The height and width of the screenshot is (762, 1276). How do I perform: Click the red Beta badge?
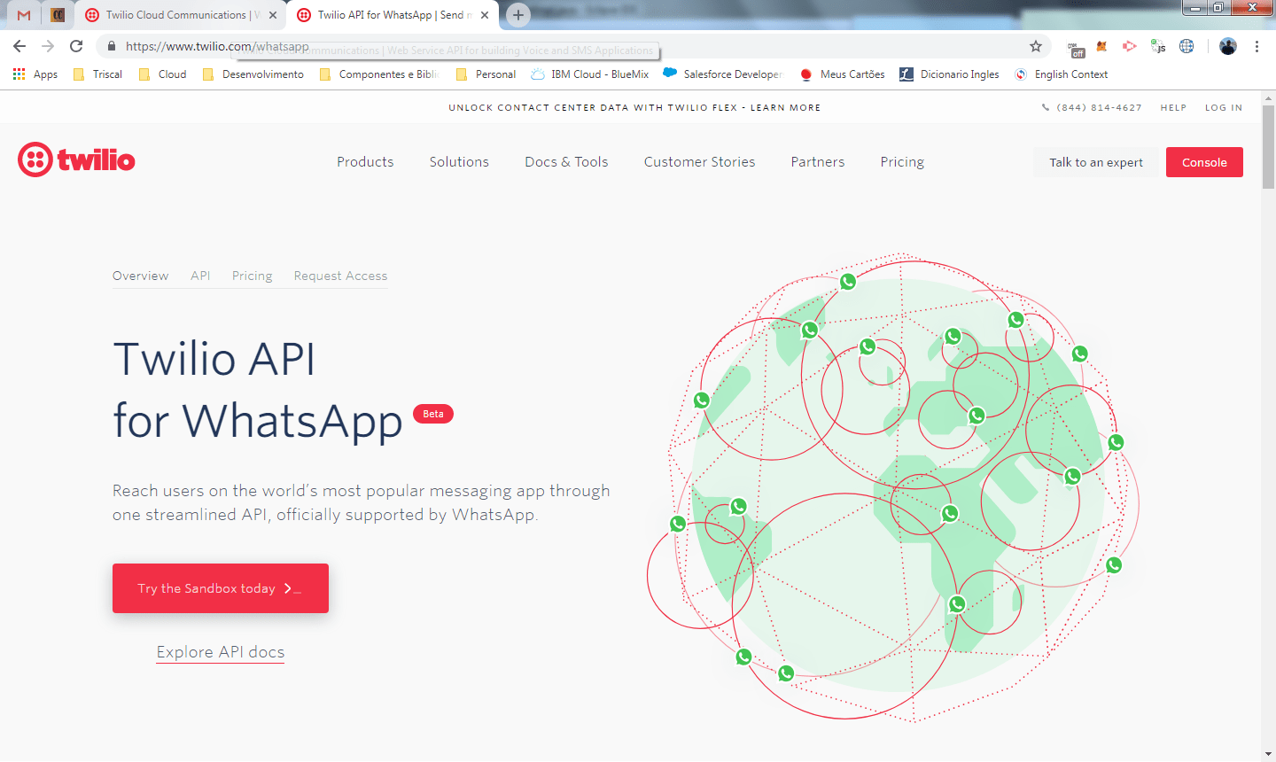(433, 414)
